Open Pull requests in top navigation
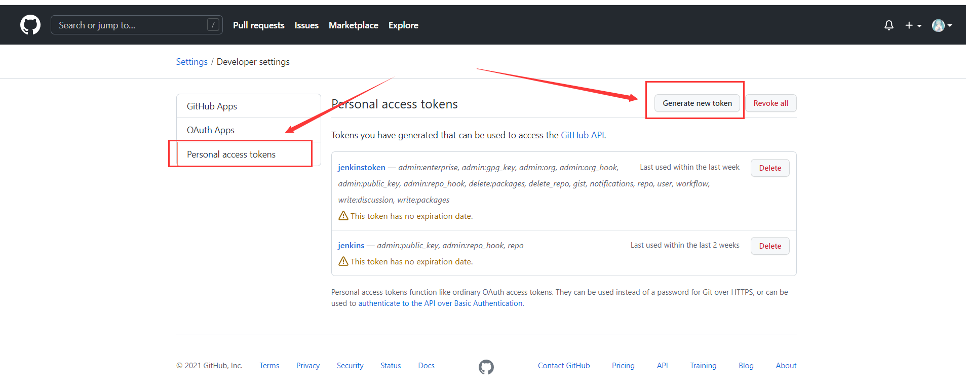Image resolution: width=966 pixels, height=390 pixels. point(258,25)
